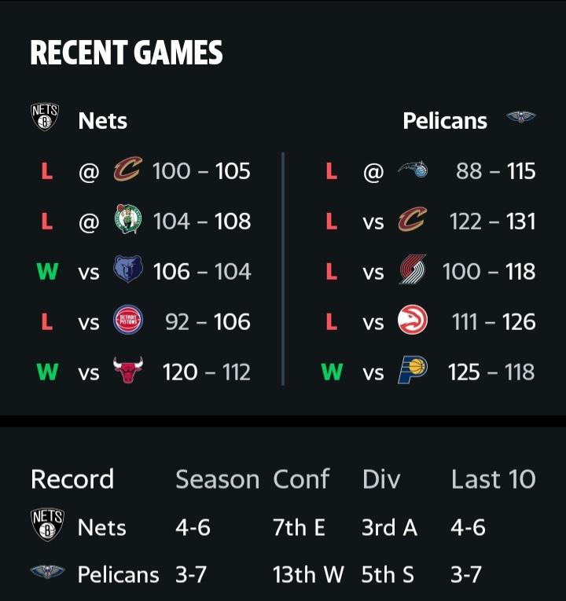566x601 pixels.
Task: Select the Celtics logo
Action: [x=128, y=219]
